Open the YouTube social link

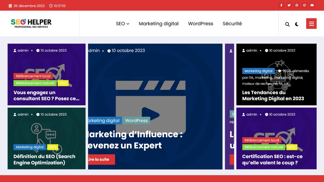(312, 5)
